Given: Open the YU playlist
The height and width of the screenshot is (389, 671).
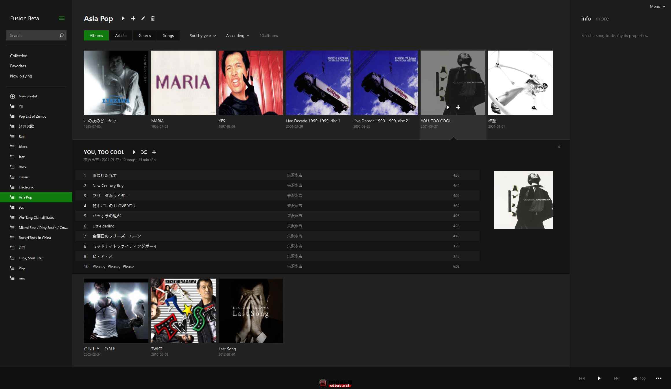Looking at the screenshot, I should 36,106.
